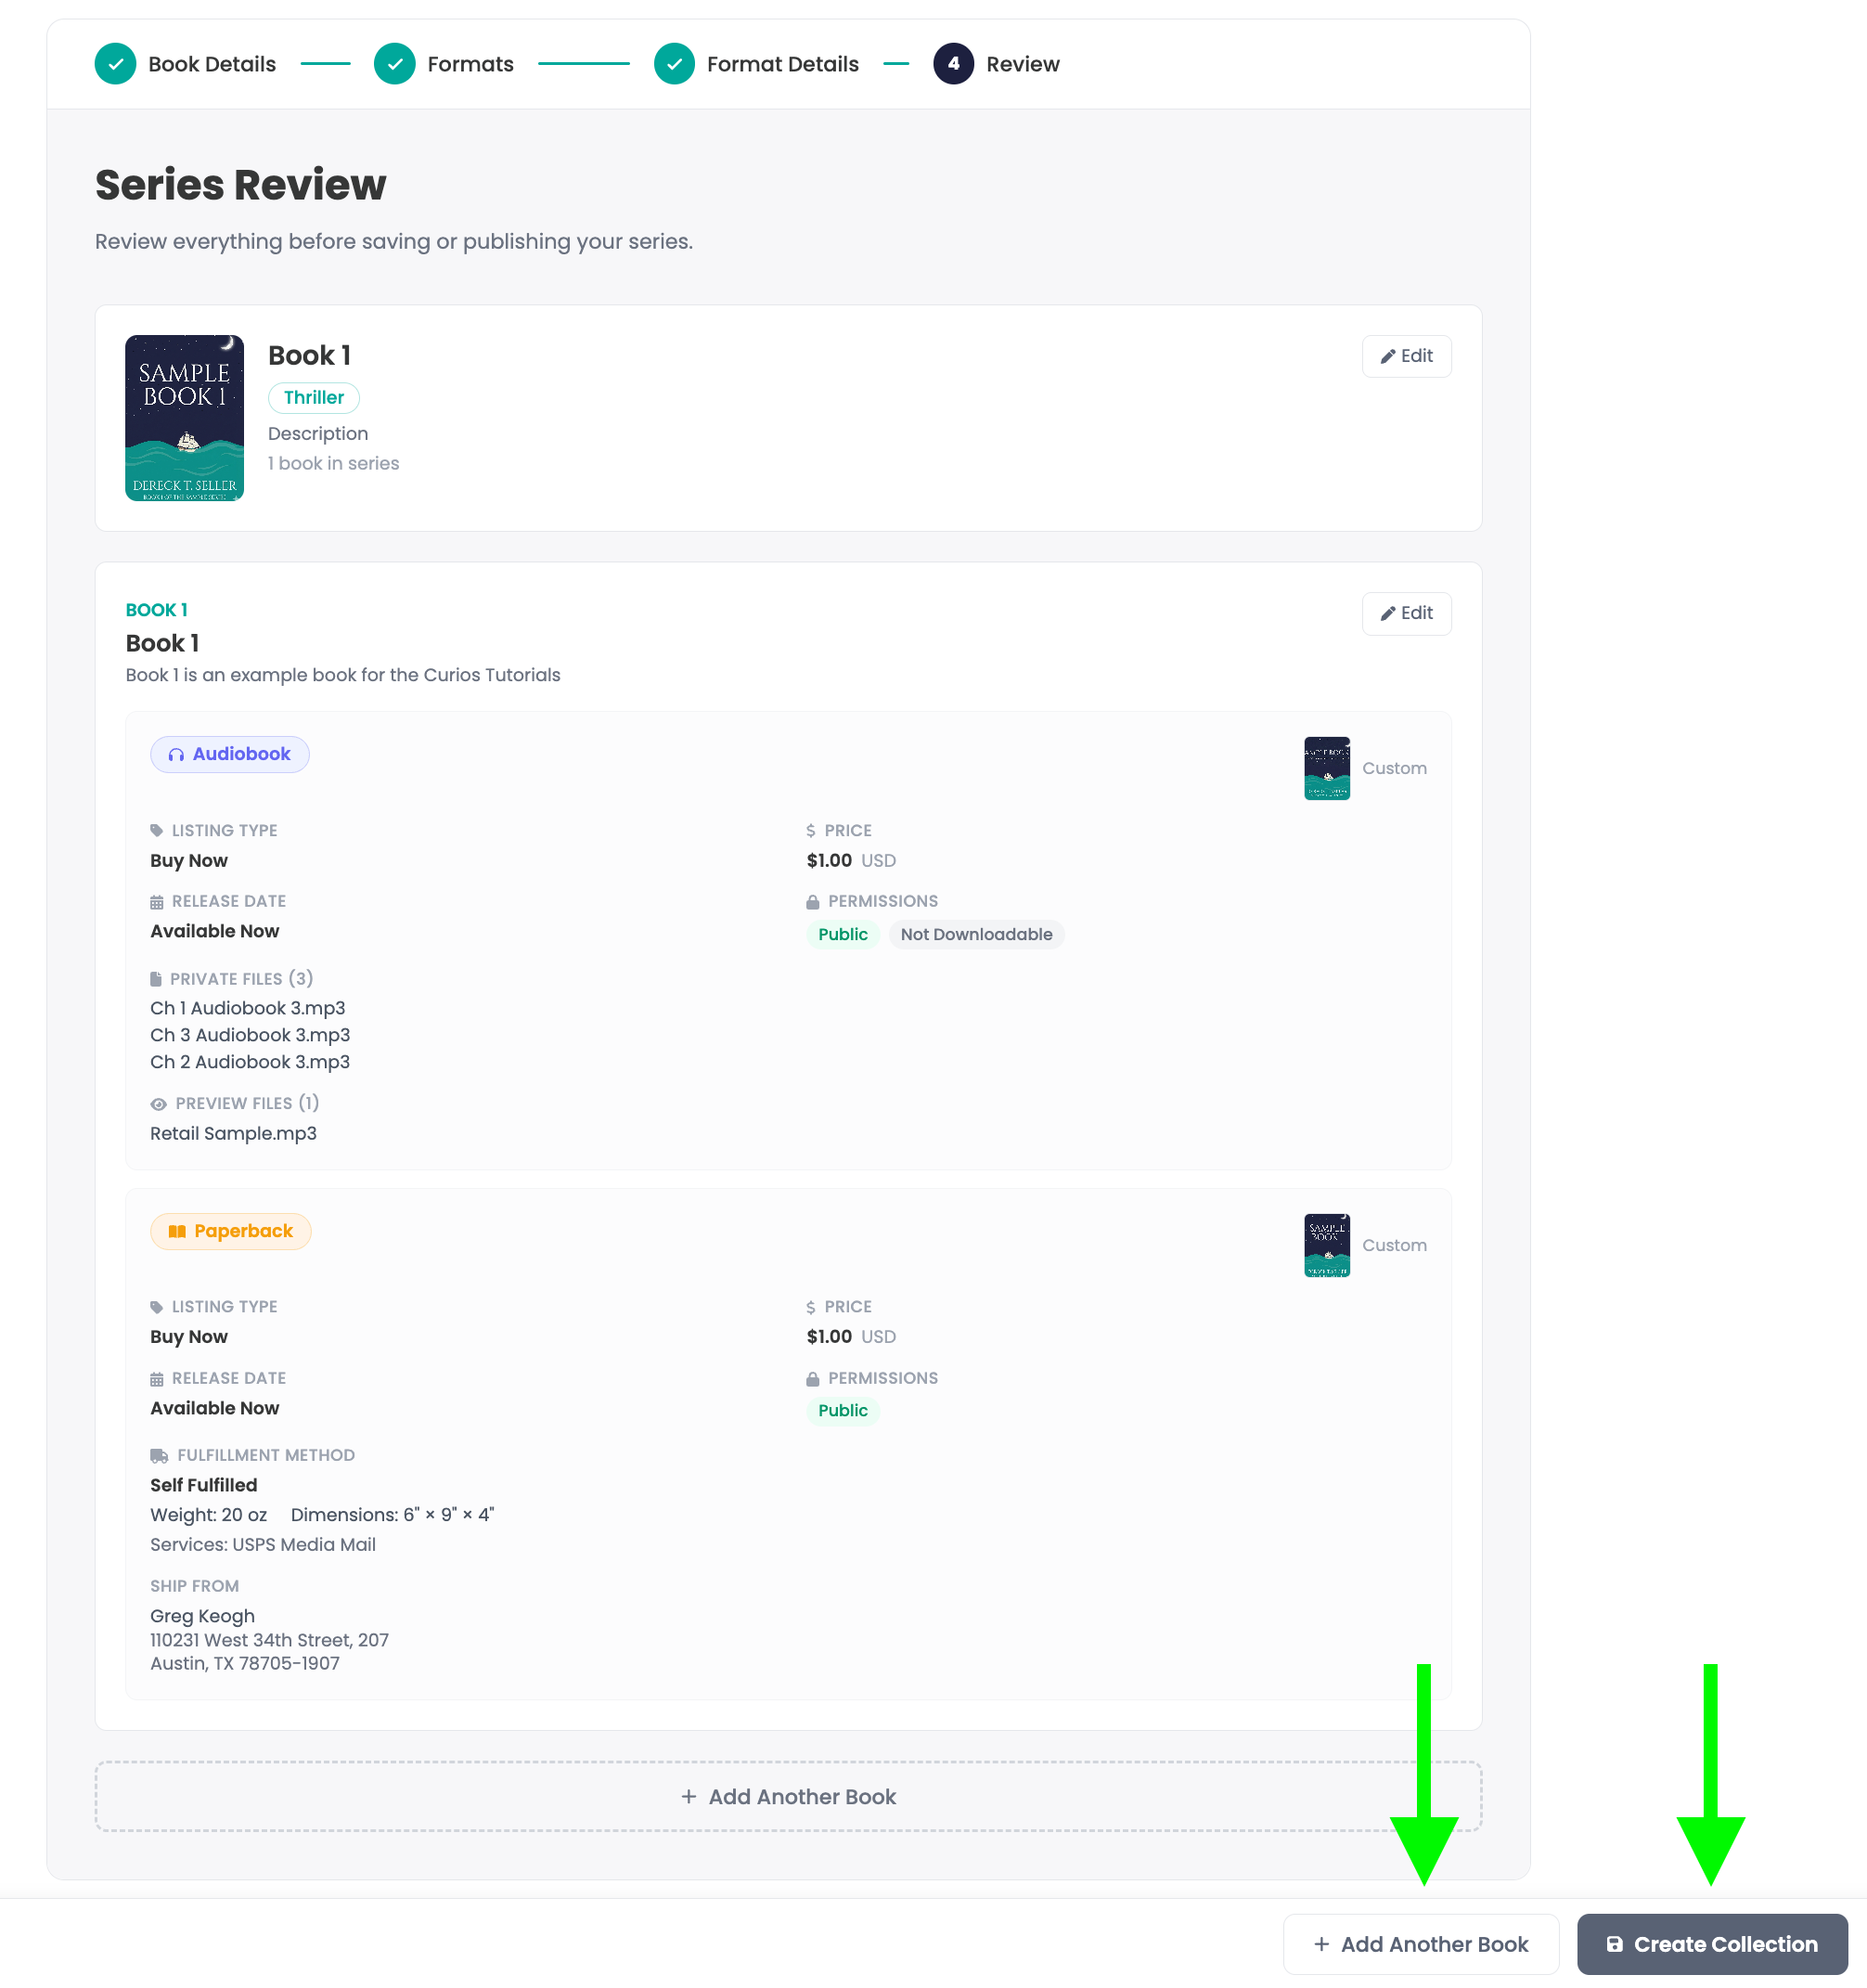Screen dimensions: 1867x1988
Task: Click the Greg Keogh ship-from name
Action: [x=202, y=1616]
